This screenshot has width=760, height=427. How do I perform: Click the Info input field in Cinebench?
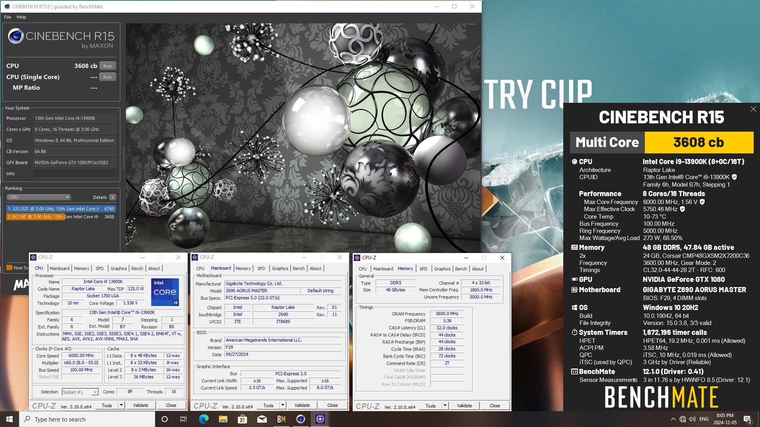pos(74,174)
